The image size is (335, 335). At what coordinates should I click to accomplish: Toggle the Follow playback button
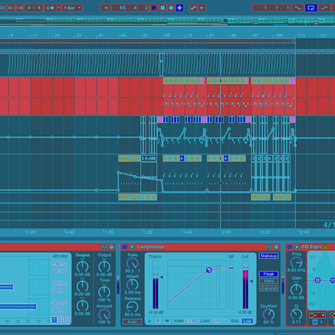[105, 8]
